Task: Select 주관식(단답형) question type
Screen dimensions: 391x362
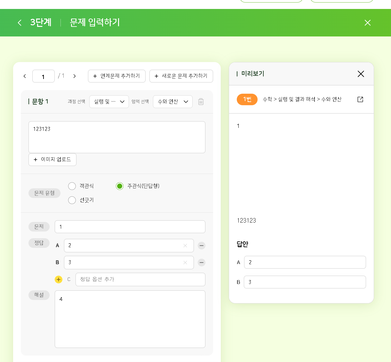Action: tap(120, 186)
